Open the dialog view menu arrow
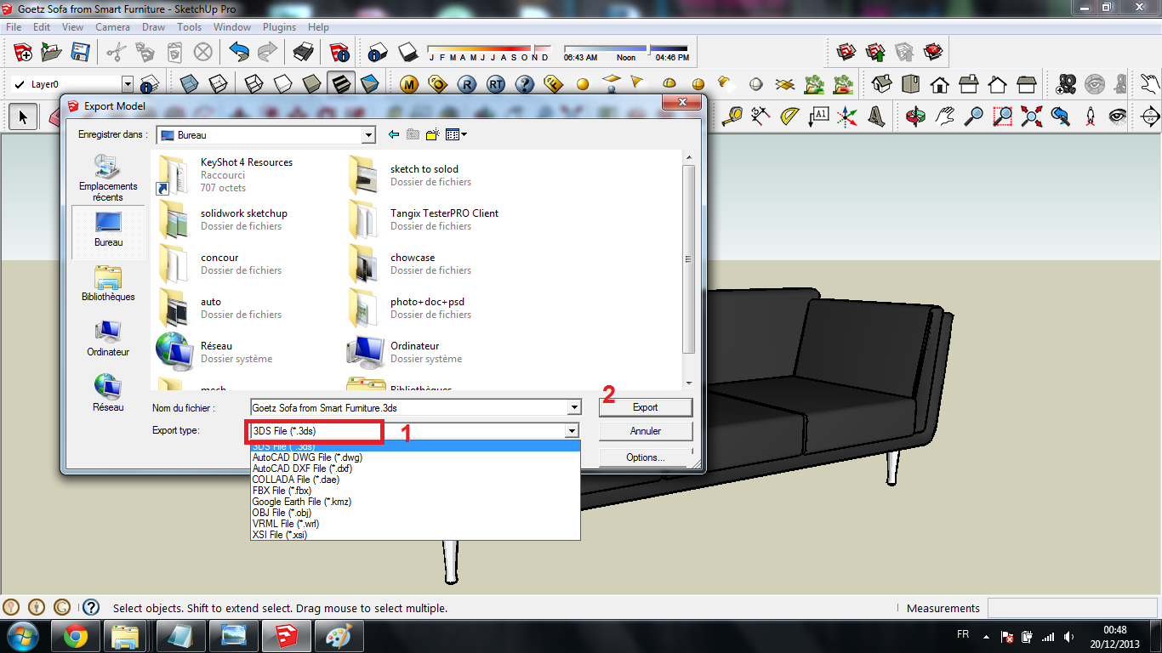This screenshot has width=1162, height=653. pyautogui.click(x=464, y=134)
